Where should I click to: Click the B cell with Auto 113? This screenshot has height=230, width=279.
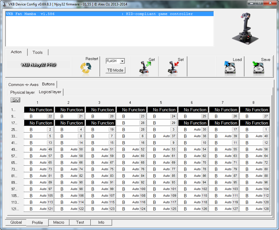click(39, 202)
